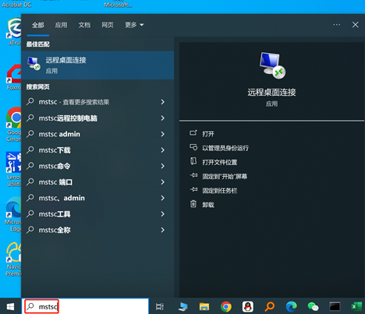
Task: Click the search box containing mstsc
Action: pos(85,306)
